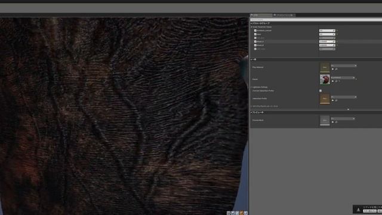Image resolution: width=382 pixels, height=215 pixels.
Task: Reset fifth scalar parameter value to default
Action: (x=337, y=45)
